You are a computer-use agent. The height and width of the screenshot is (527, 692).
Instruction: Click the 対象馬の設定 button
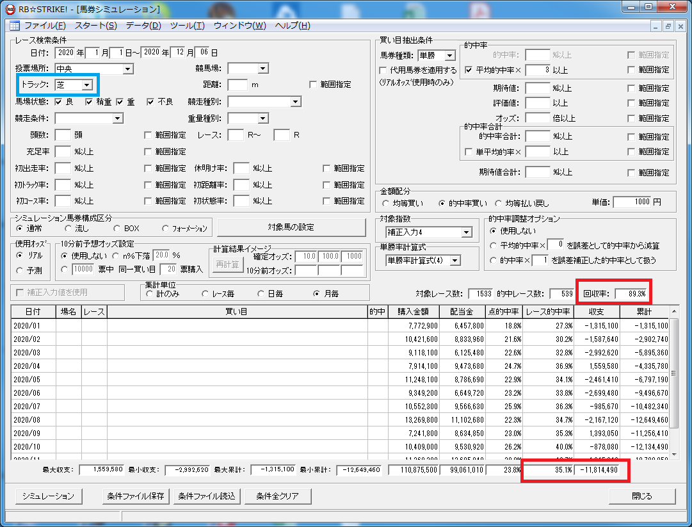pos(291,227)
